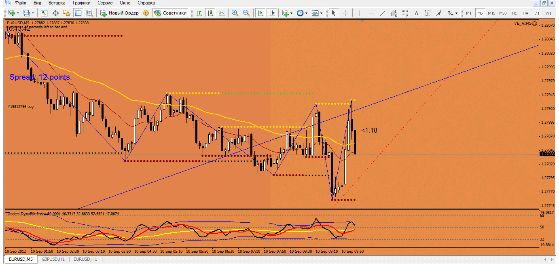Switch timeframe to H1
Viewport: 559px width, 264px height.
tap(515, 13)
